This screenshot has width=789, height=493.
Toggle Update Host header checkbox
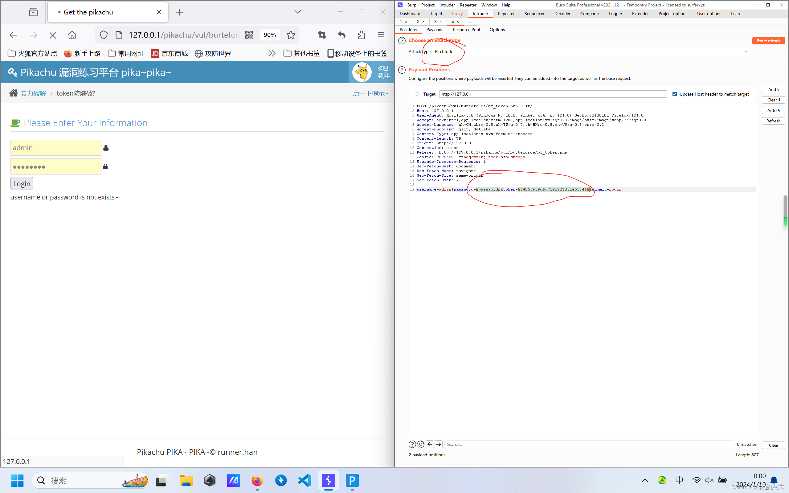pos(675,94)
